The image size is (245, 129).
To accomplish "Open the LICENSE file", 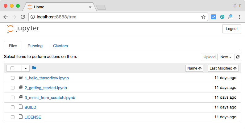I will (33, 117).
